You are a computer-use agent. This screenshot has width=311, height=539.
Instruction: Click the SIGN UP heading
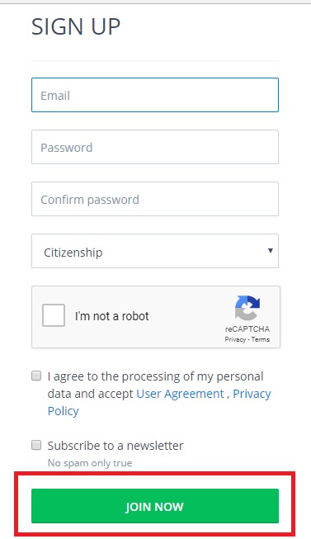[76, 26]
